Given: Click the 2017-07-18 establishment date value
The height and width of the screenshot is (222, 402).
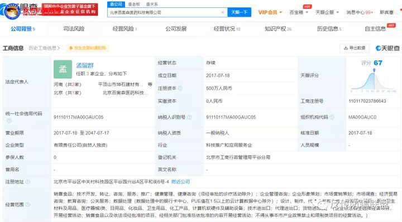Looking at the screenshot, I should (x=218, y=75).
